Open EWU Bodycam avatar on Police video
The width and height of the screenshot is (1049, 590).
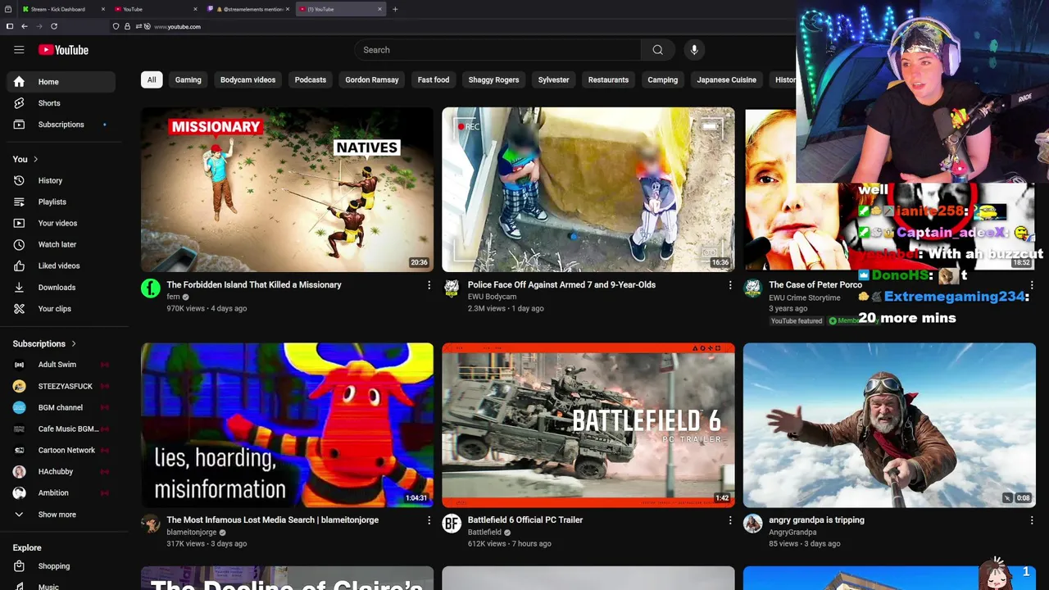pyautogui.click(x=452, y=288)
